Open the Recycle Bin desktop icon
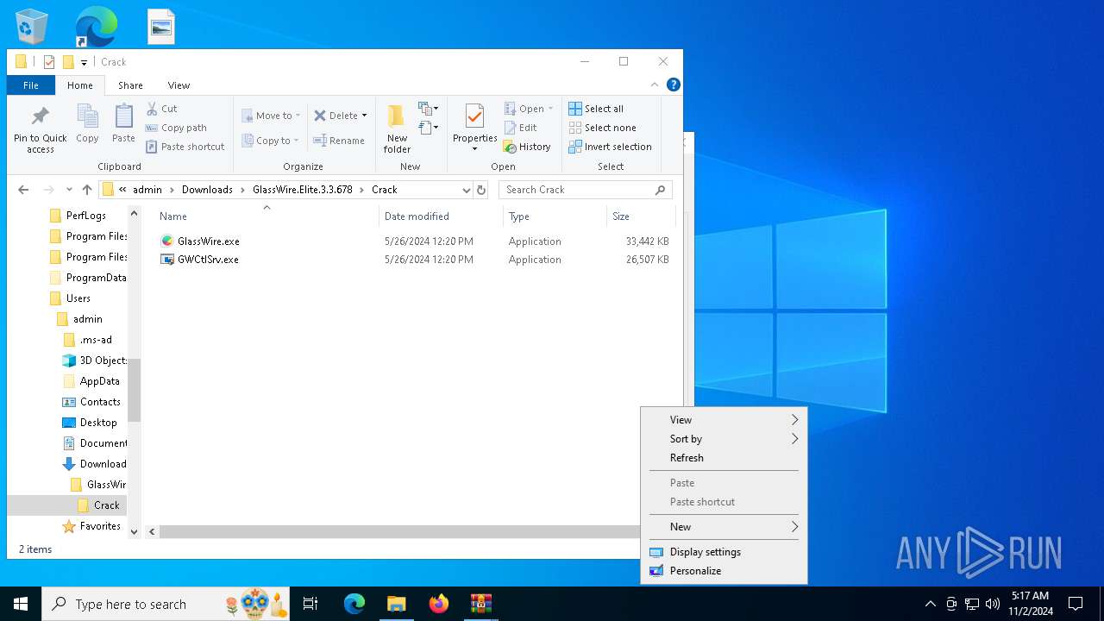 [x=32, y=27]
